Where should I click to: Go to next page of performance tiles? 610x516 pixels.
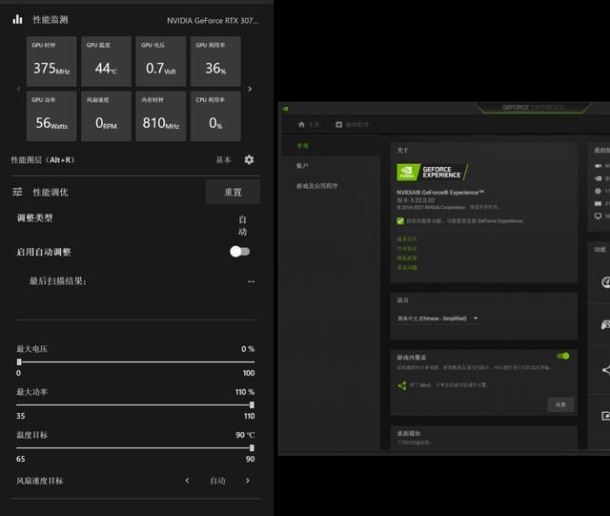(250, 89)
